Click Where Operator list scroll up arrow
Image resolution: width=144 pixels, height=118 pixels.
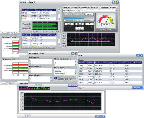point(76,70)
